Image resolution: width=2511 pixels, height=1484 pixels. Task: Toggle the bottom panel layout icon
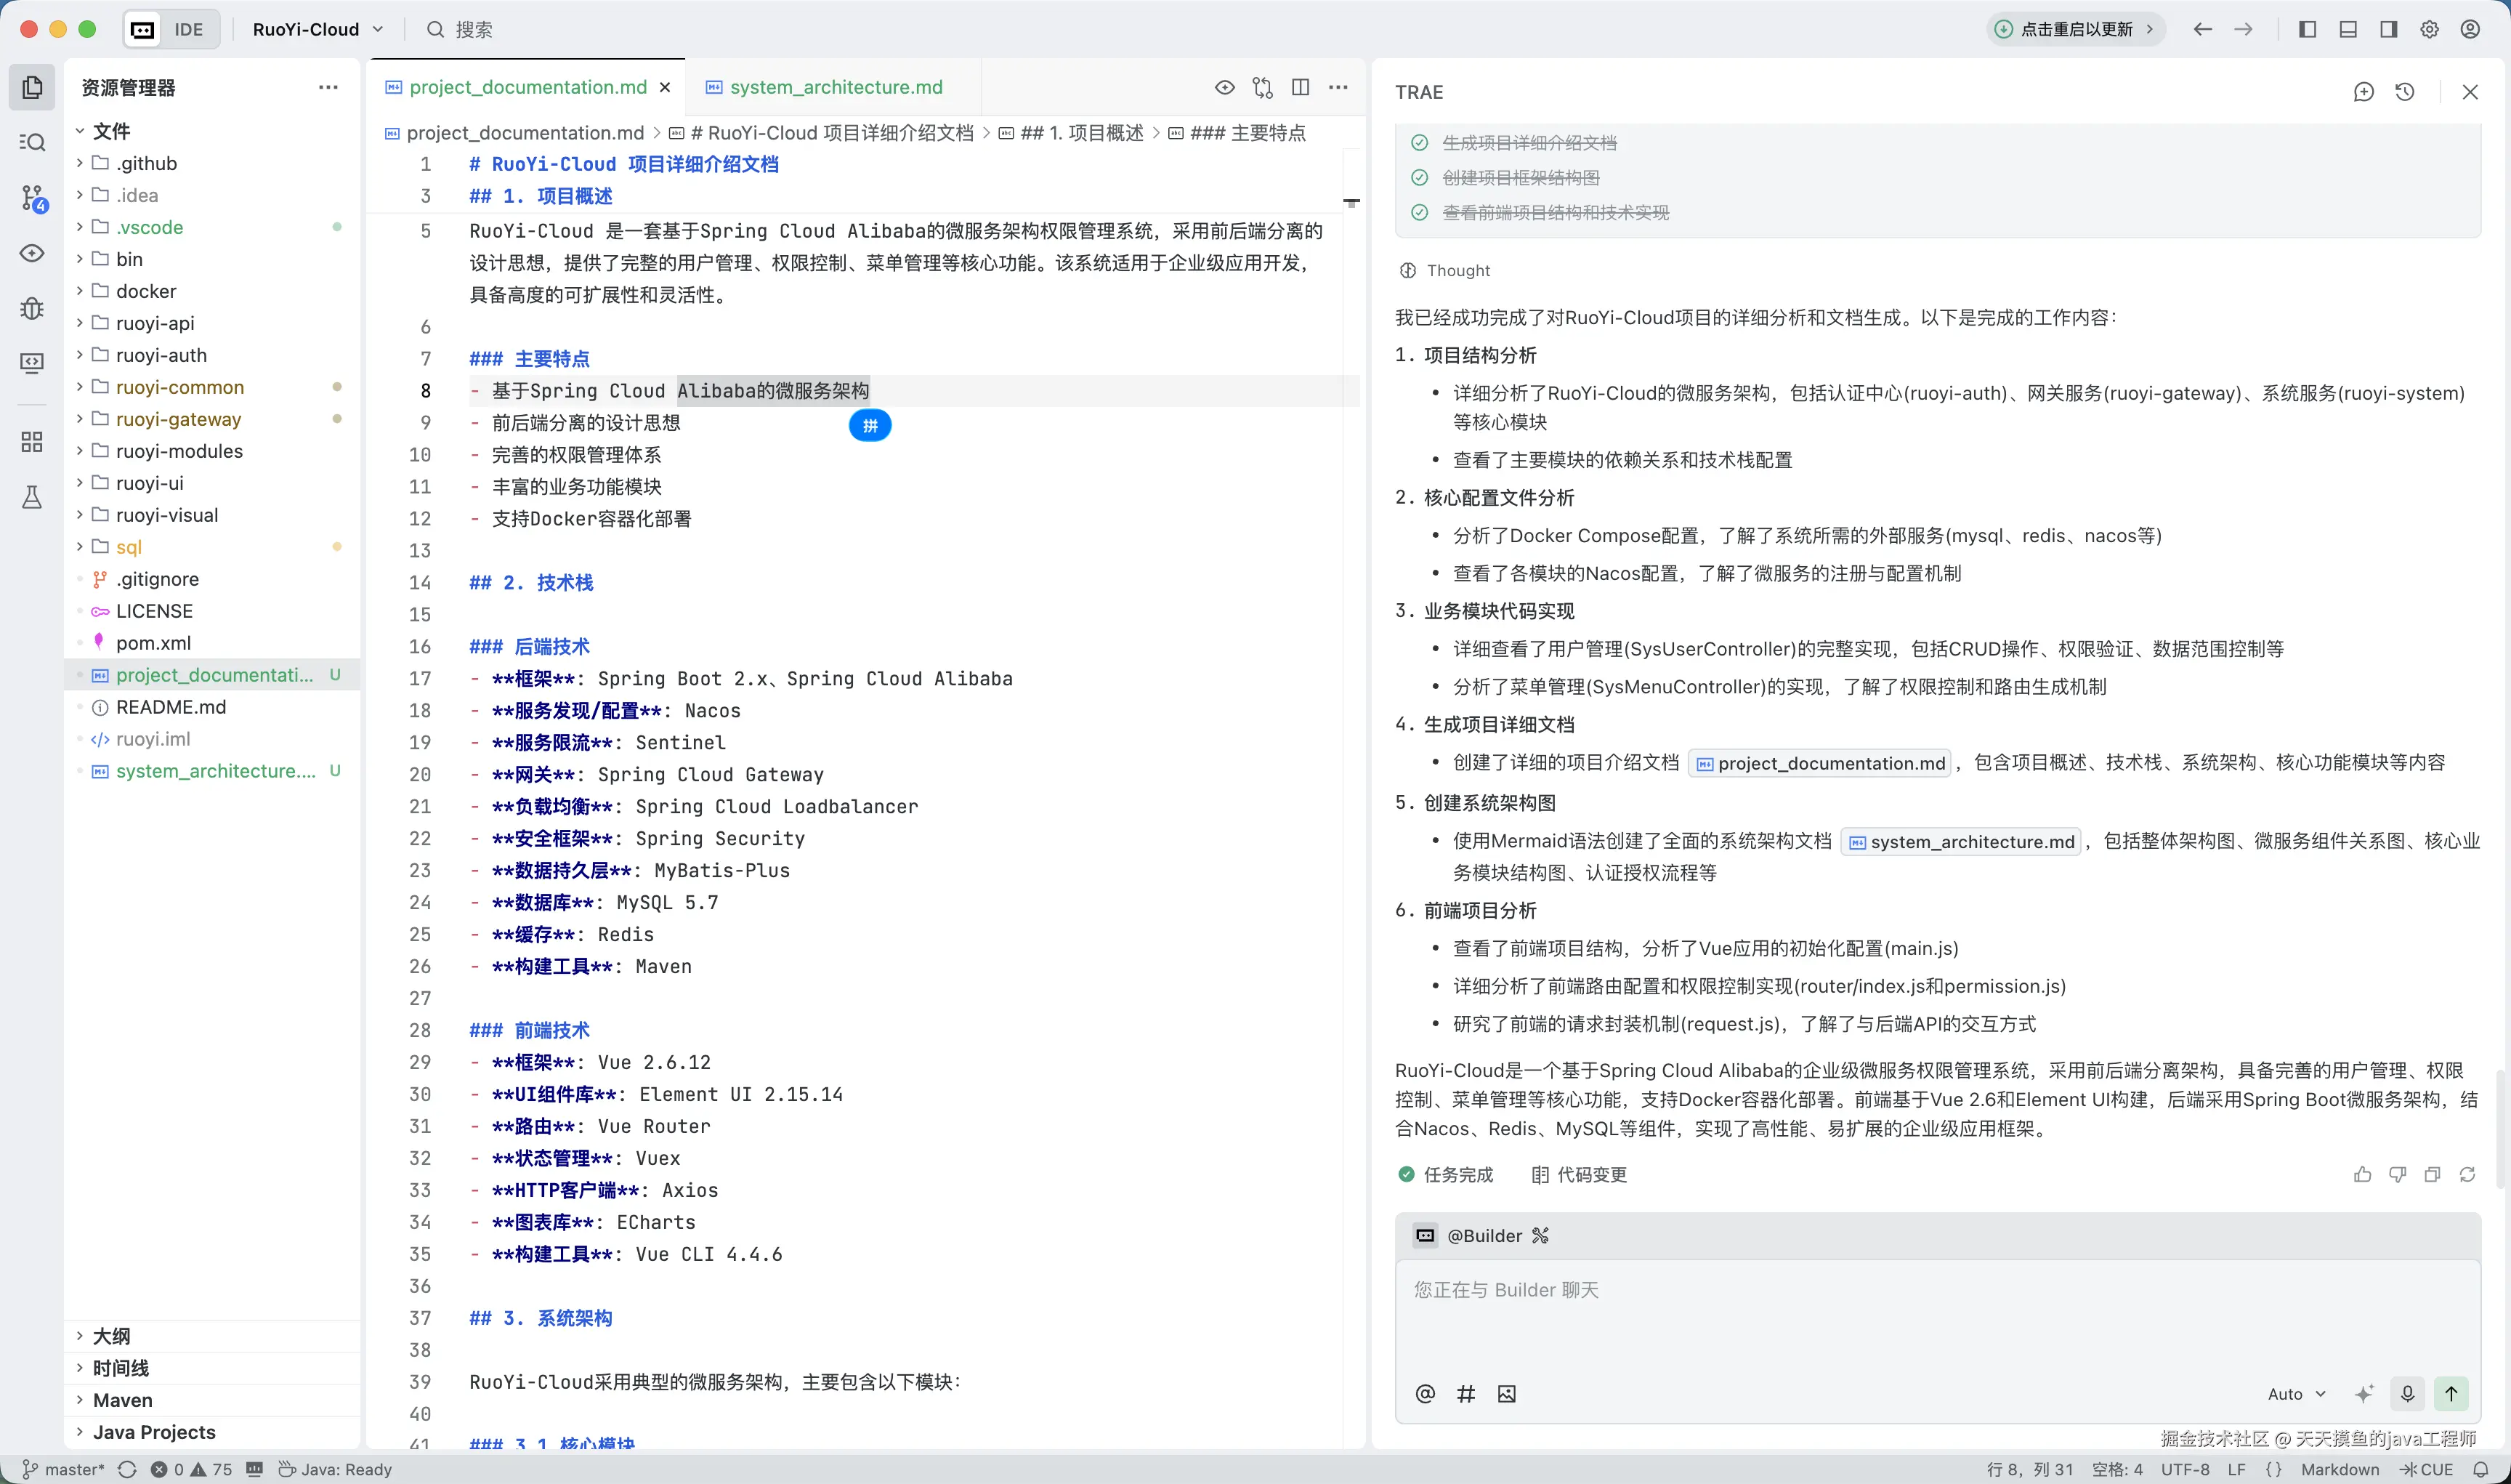(x=2348, y=29)
